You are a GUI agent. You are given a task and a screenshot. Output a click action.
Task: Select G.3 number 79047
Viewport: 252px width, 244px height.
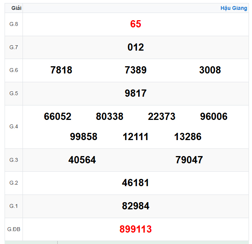[189, 160]
